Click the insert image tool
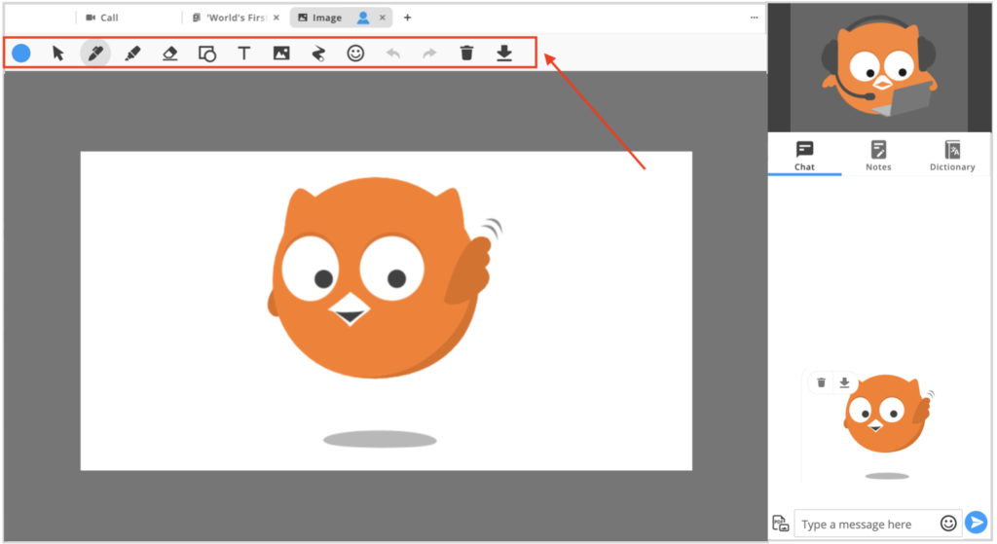The width and height of the screenshot is (997, 544). click(x=281, y=53)
